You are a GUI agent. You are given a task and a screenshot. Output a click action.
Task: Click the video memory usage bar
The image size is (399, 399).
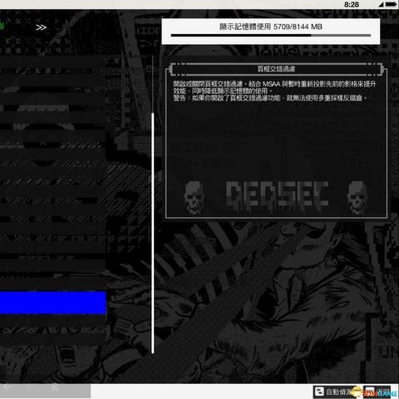click(271, 36)
